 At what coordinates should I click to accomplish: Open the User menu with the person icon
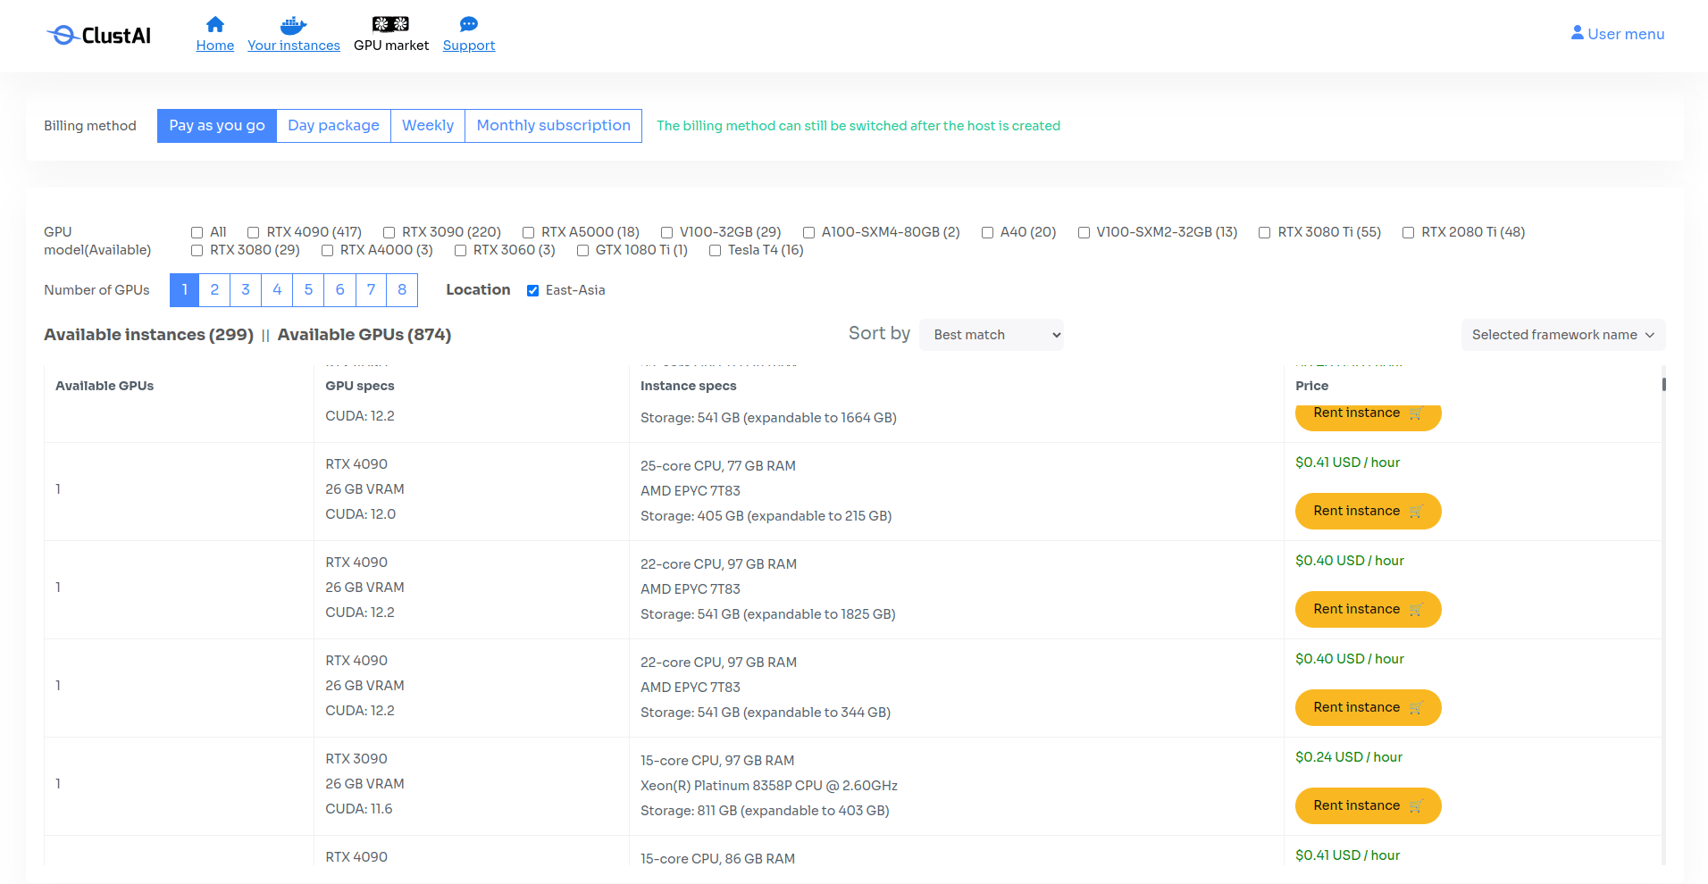click(1577, 32)
